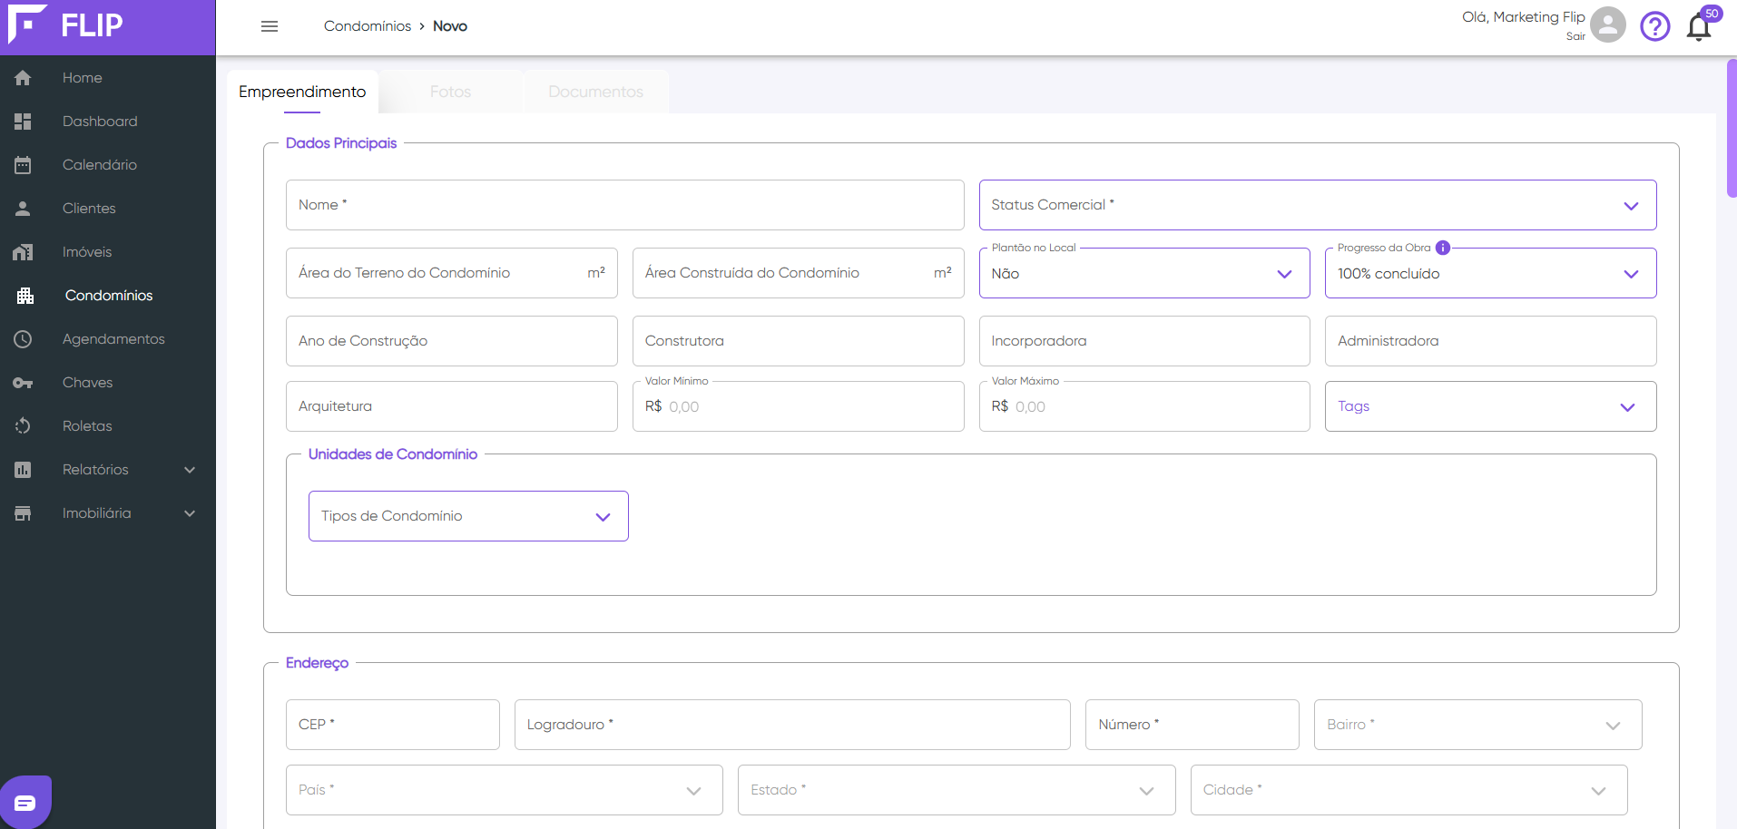
Task: Click the Imóveis building icon
Action: click(23, 252)
